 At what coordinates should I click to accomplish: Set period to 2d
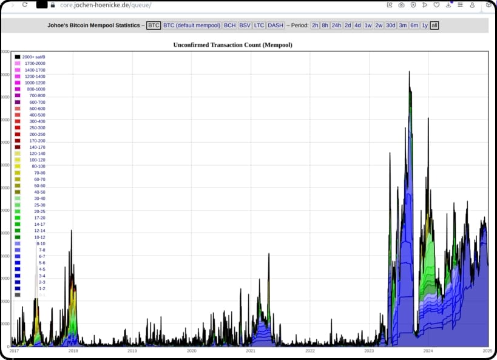(x=348, y=25)
